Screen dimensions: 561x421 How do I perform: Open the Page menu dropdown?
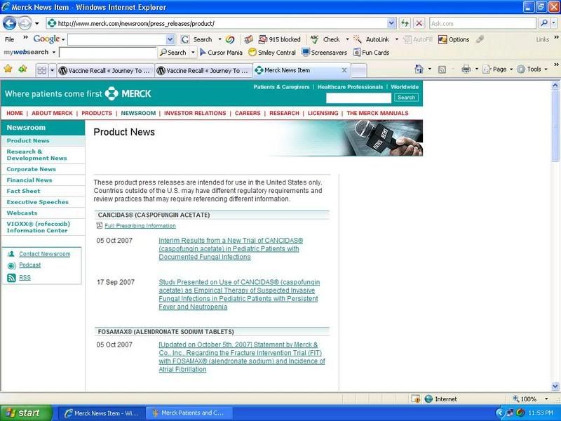point(511,69)
